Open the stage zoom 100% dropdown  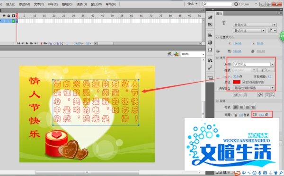(193, 54)
